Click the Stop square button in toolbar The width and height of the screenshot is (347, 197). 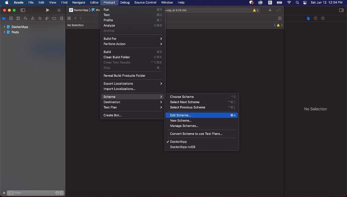click(x=59, y=10)
